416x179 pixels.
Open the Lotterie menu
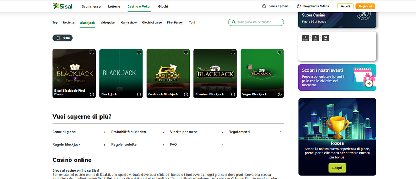click(x=114, y=6)
